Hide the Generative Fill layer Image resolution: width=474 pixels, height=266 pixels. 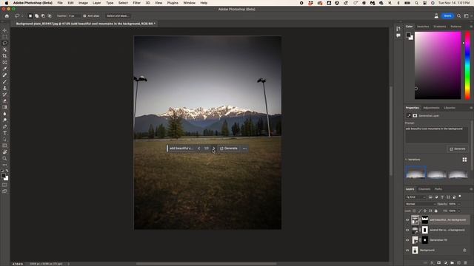coord(407,240)
